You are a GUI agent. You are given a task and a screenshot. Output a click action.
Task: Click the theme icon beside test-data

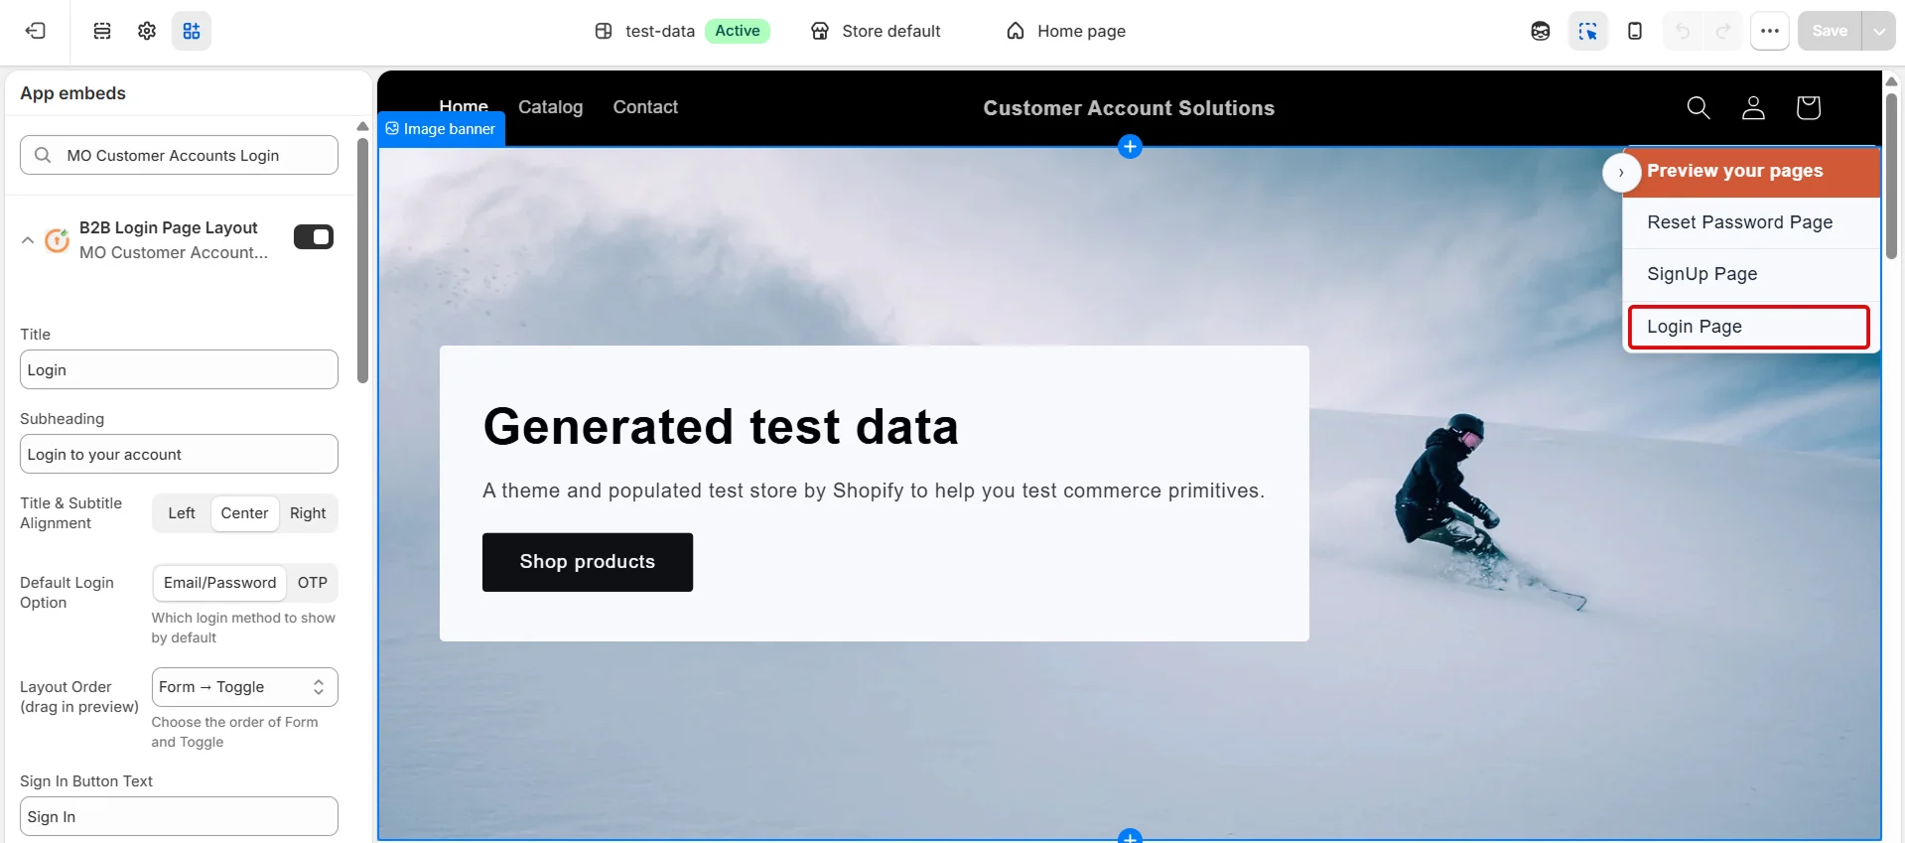(x=604, y=31)
